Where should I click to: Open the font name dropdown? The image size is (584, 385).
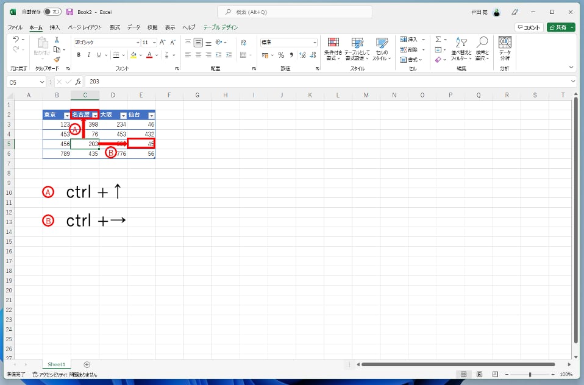point(137,43)
